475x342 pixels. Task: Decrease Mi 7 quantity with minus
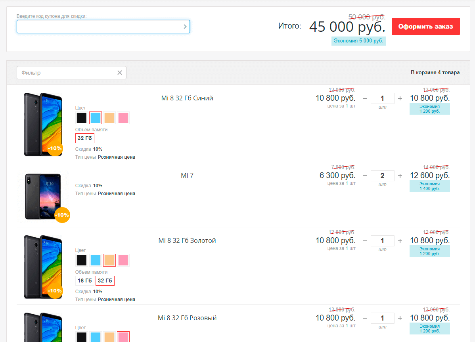coord(365,176)
